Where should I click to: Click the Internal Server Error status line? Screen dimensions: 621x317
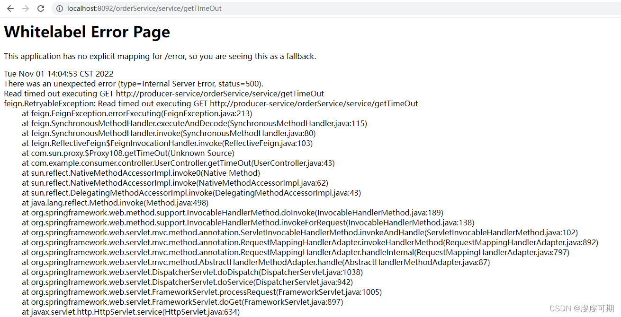point(133,84)
